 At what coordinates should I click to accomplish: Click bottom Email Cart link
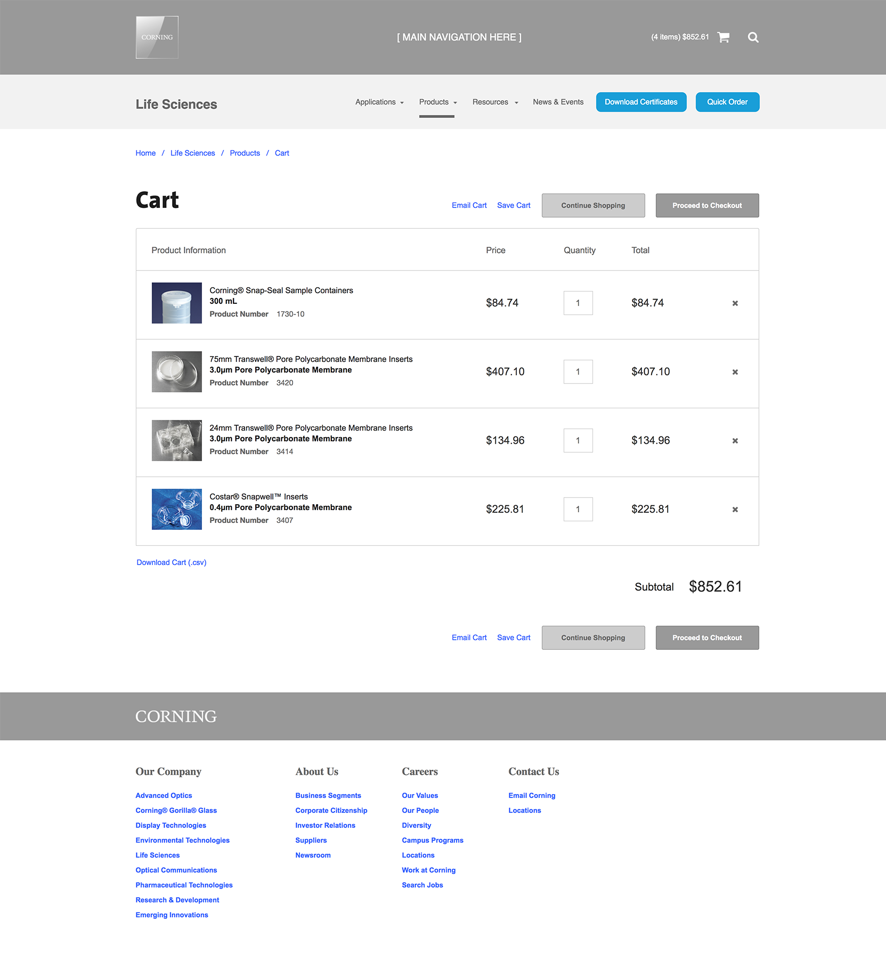point(469,637)
